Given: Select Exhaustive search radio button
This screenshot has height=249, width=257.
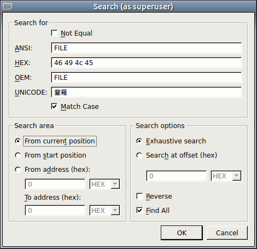Looking at the screenshot, I should click(139, 141).
